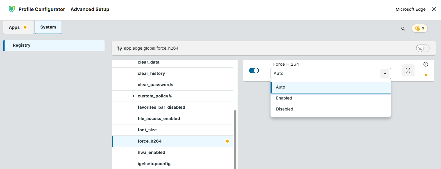Screen dimensions: 441x169
Task: Click the registry path tree icon
Action: tap(119, 48)
